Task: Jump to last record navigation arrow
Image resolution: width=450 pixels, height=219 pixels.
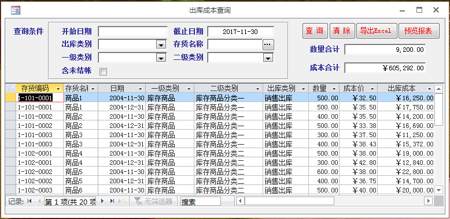Action: pos(112,201)
